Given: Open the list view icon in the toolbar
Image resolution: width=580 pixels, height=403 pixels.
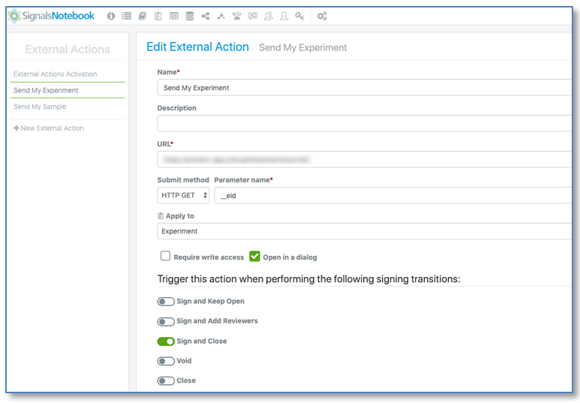Looking at the screenshot, I should point(127,16).
